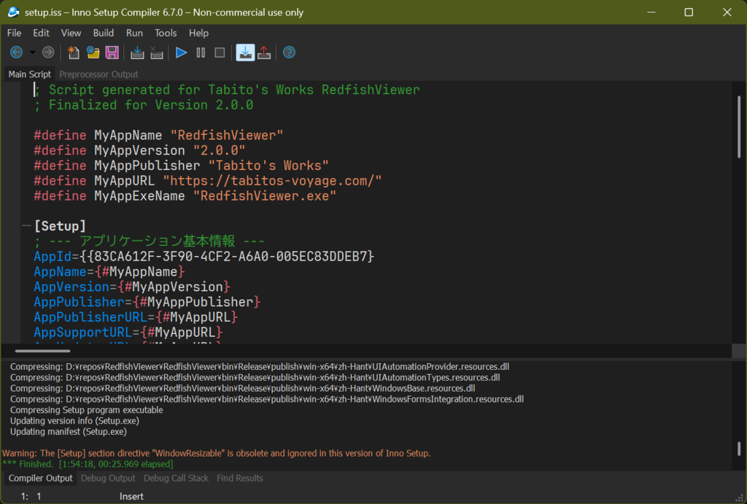The image size is (747, 504).
Task: Click the compiler output vertical scrollbar
Action: [739, 449]
